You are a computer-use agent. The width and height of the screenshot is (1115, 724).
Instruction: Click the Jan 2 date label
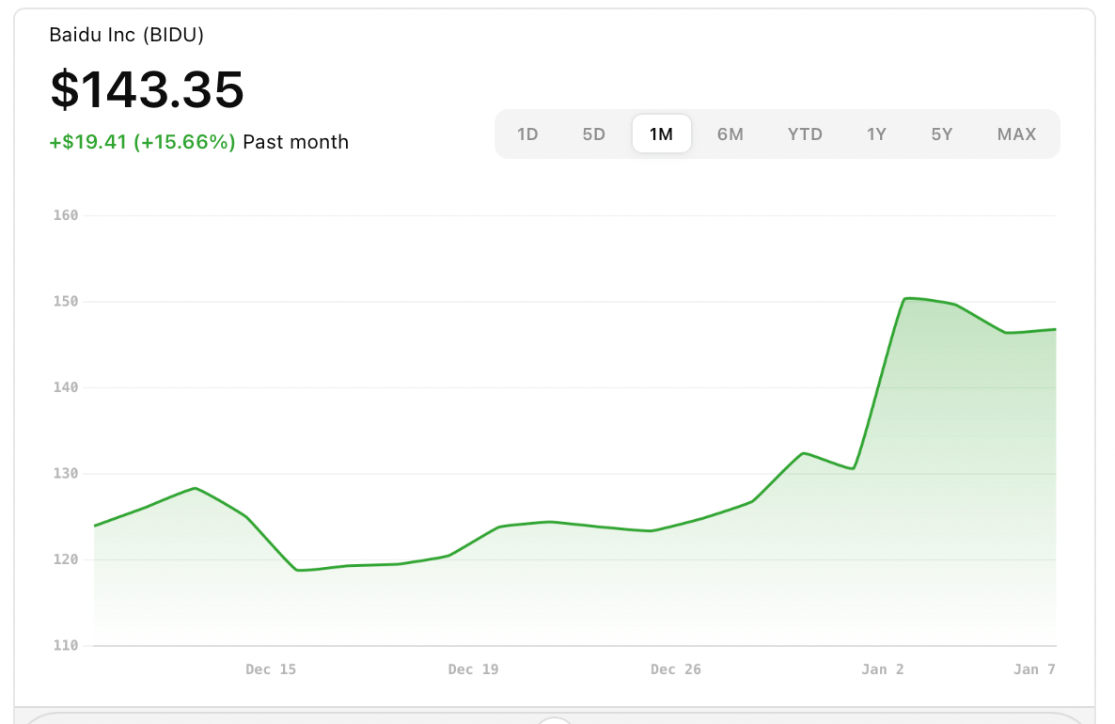point(883,669)
